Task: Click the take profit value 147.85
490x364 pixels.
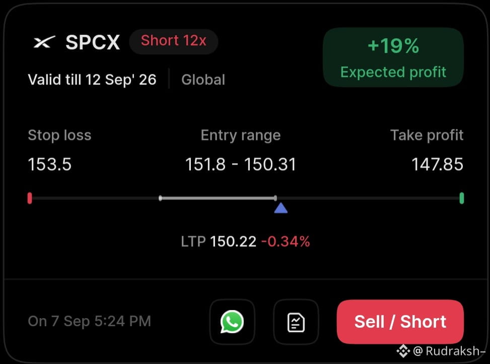Action: [437, 164]
